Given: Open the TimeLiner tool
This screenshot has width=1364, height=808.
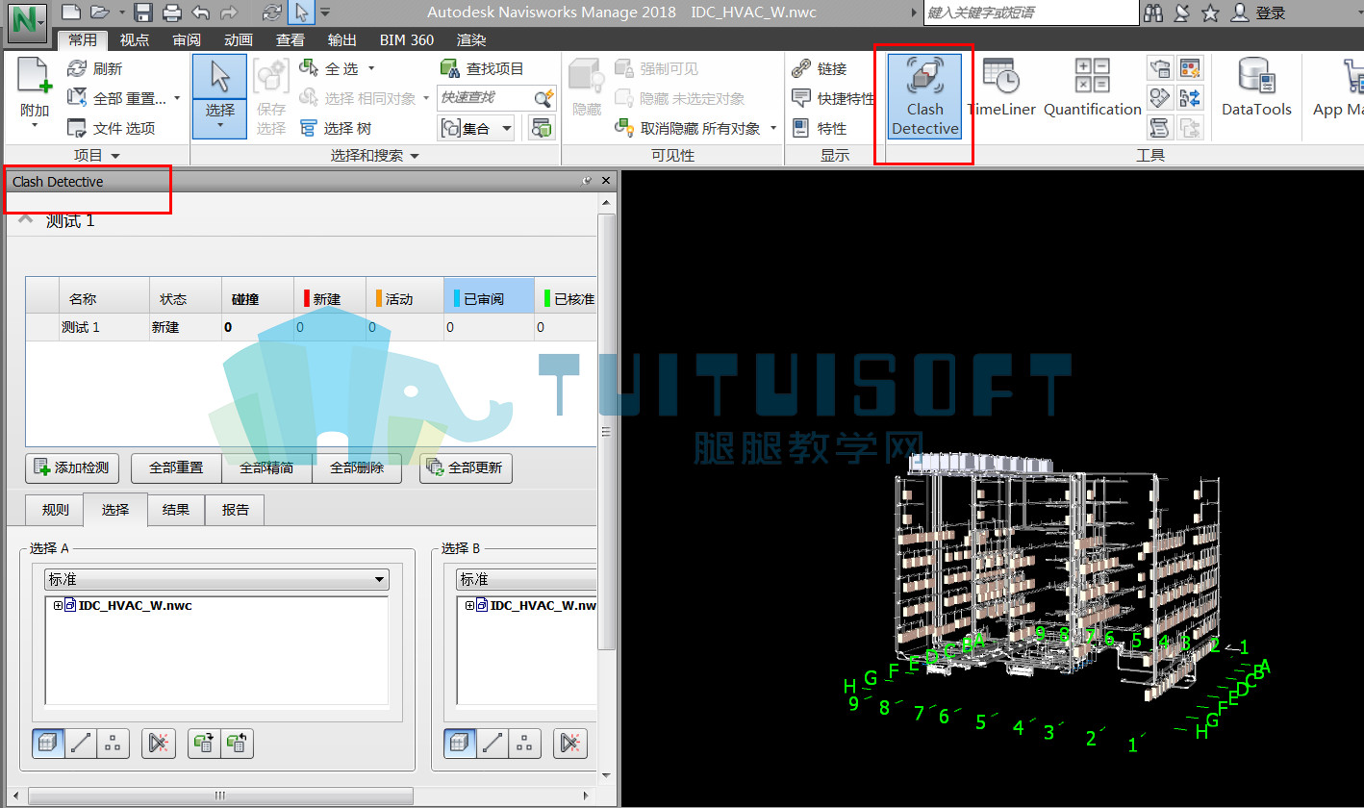Looking at the screenshot, I should tap(1001, 88).
